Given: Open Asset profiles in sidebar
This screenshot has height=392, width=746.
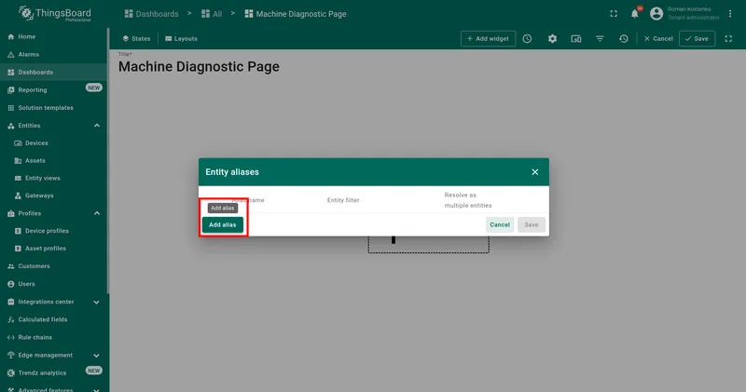Looking at the screenshot, I should (x=53, y=249).
